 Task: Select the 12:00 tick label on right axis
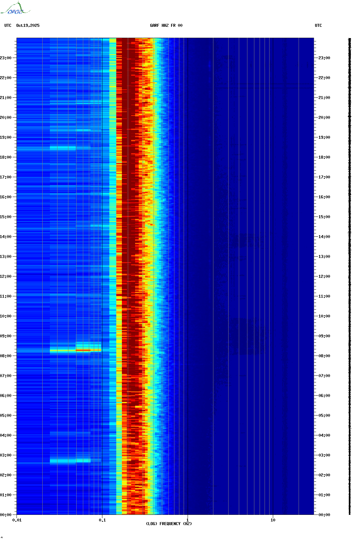point(324,276)
